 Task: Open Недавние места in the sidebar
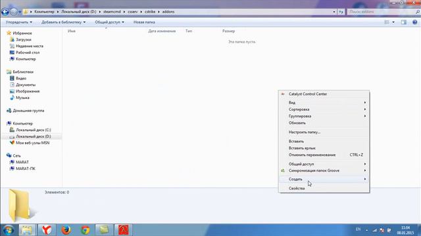pos(29,46)
